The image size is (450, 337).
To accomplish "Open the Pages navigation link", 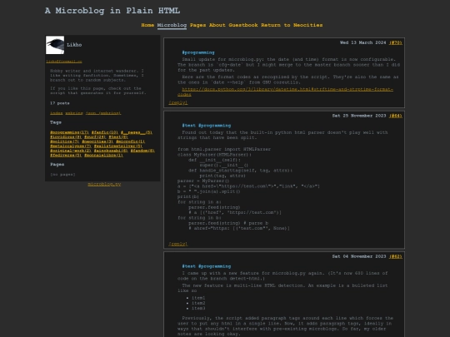I will (x=197, y=25).
